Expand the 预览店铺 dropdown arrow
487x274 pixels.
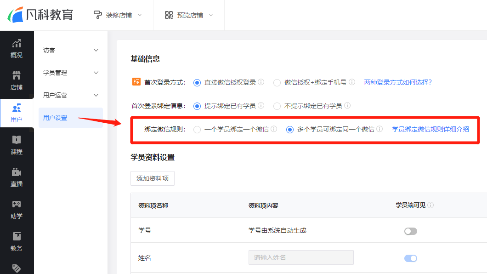pos(211,15)
